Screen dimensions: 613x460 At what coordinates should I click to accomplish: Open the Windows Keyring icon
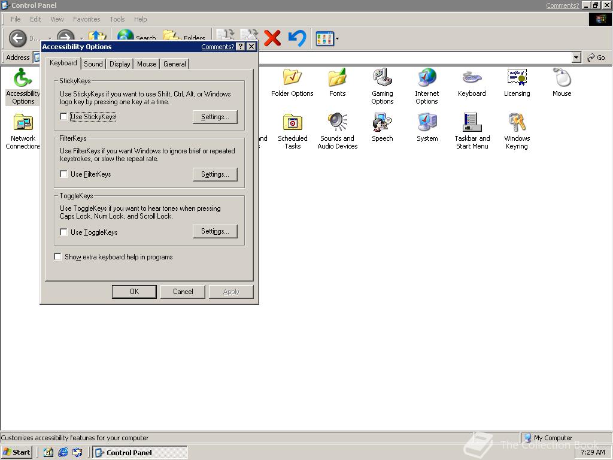(517, 131)
